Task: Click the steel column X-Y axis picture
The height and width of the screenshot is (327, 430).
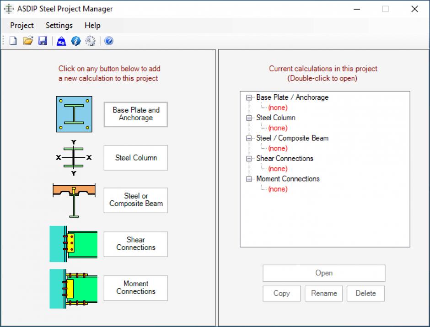Action: pos(74,158)
